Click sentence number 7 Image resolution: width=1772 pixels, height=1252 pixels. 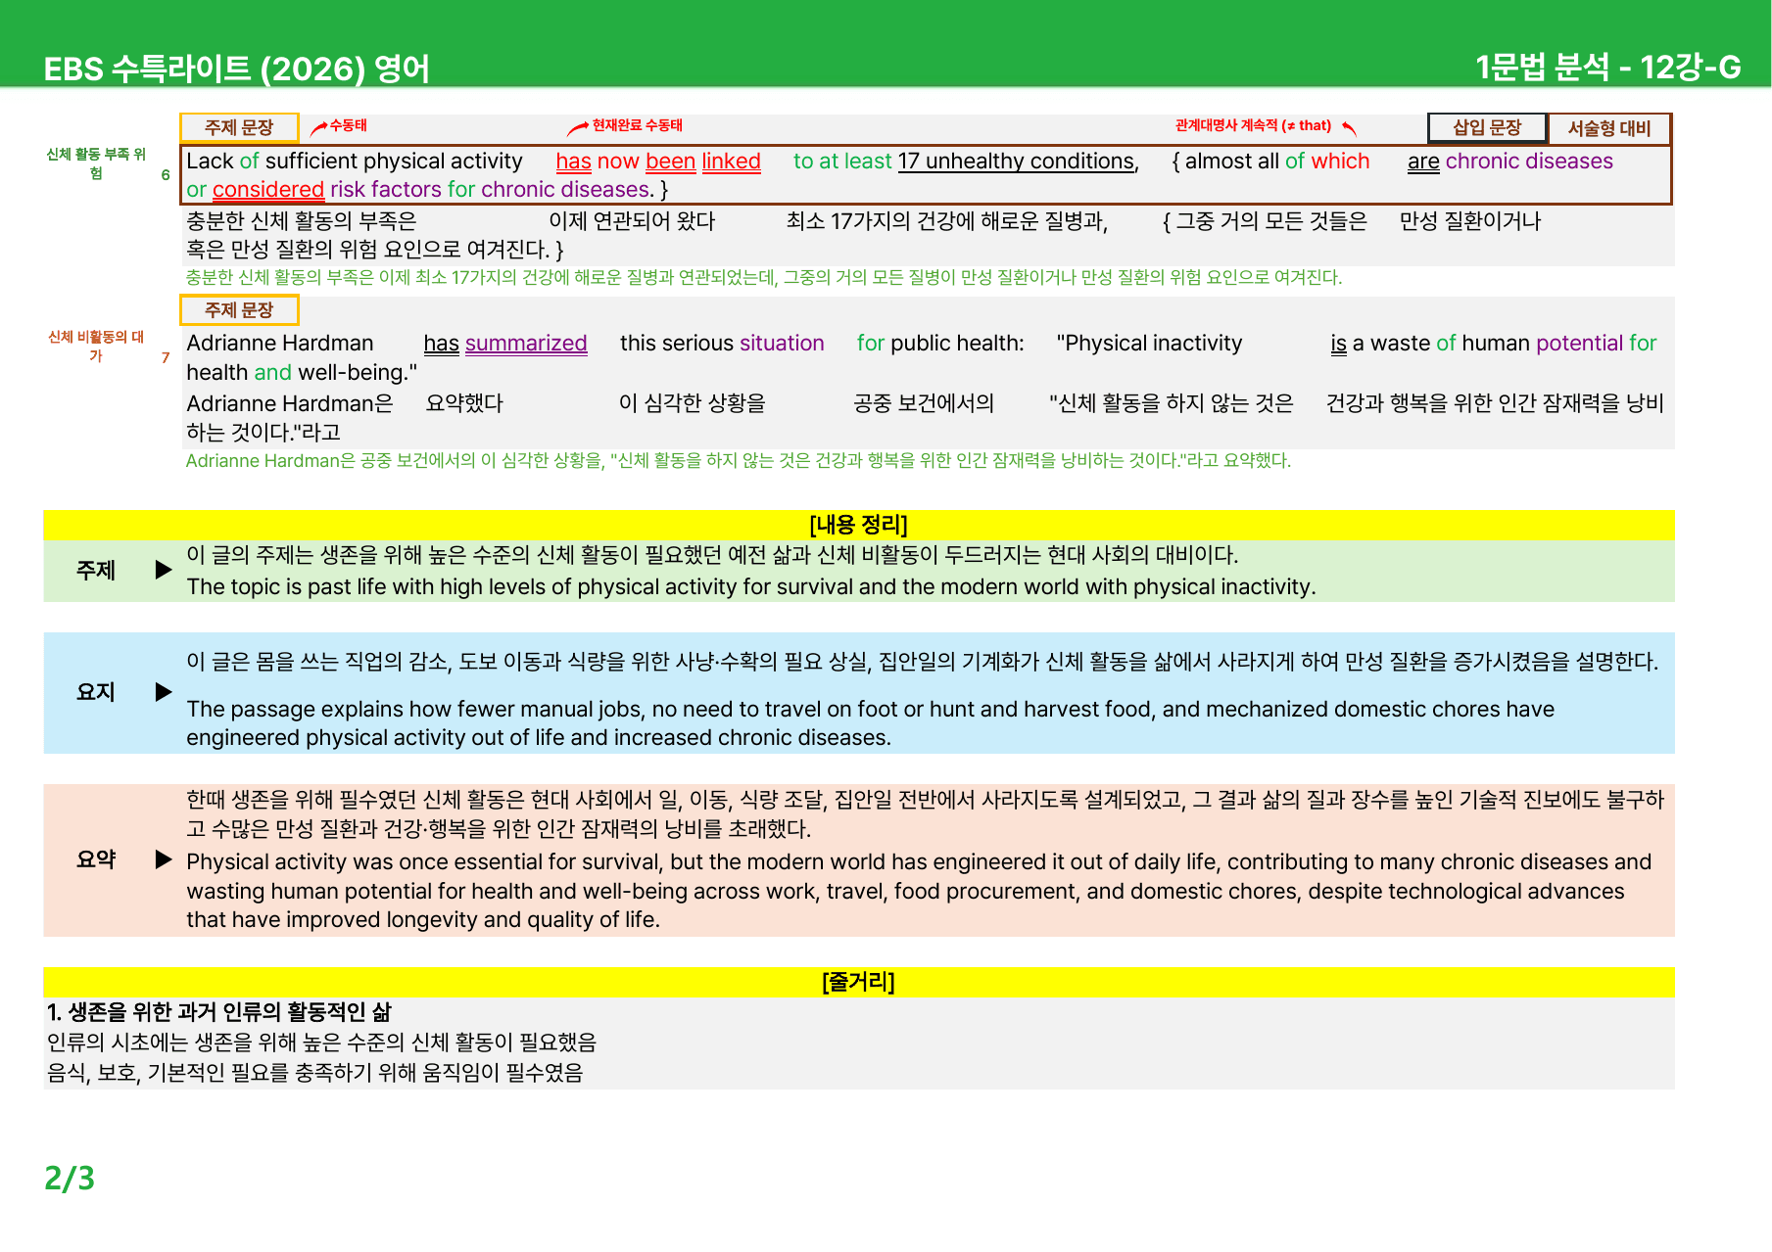[x=166, y=357]
